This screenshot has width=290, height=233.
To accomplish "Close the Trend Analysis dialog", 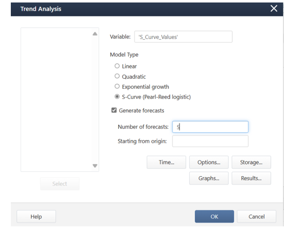I will pos(274,8).
